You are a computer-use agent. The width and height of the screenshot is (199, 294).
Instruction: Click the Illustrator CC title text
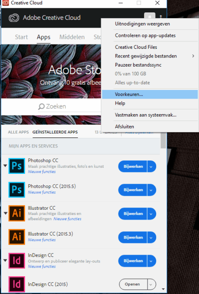tap(42, 208)
